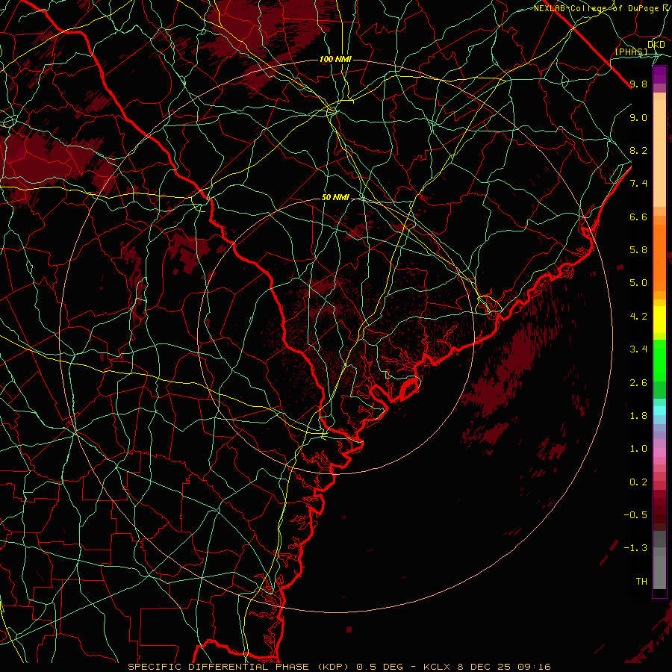The width and height of the screenshot is (672, 672).
Task: Click "SPECIFIC DIFFERENTIAL PHASE (KDP)" caption text
Action: pyautogui.click(x=240, y=667)
